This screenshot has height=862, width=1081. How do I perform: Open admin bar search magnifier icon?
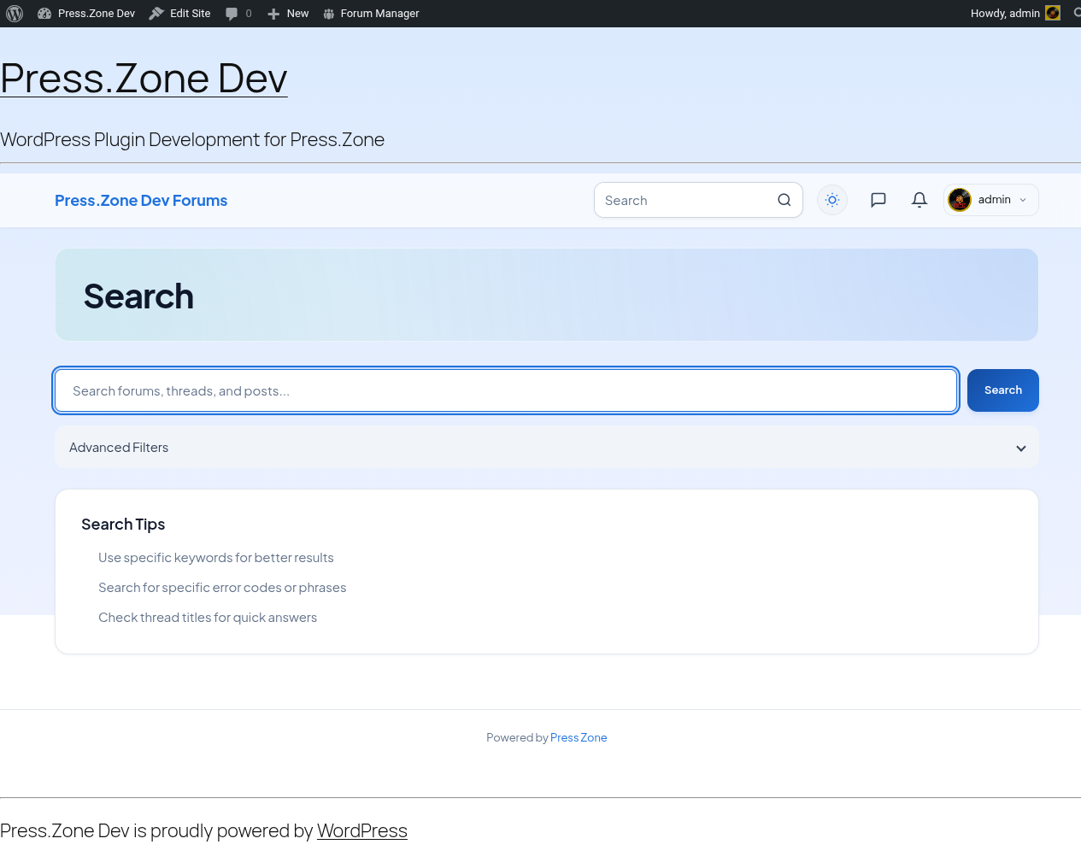click(1077, 14)
